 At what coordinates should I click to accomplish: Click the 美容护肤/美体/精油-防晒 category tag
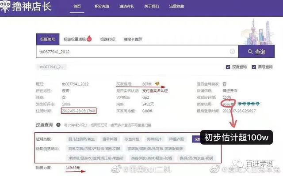tap(152, 158)
